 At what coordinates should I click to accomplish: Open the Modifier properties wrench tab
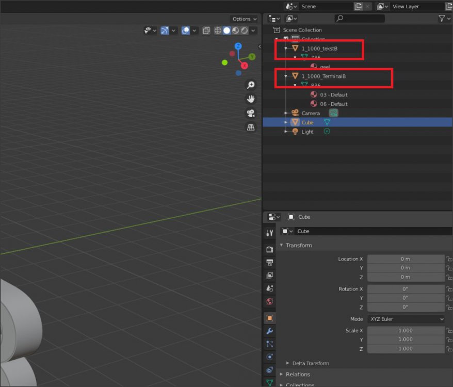tap(269, 331)
